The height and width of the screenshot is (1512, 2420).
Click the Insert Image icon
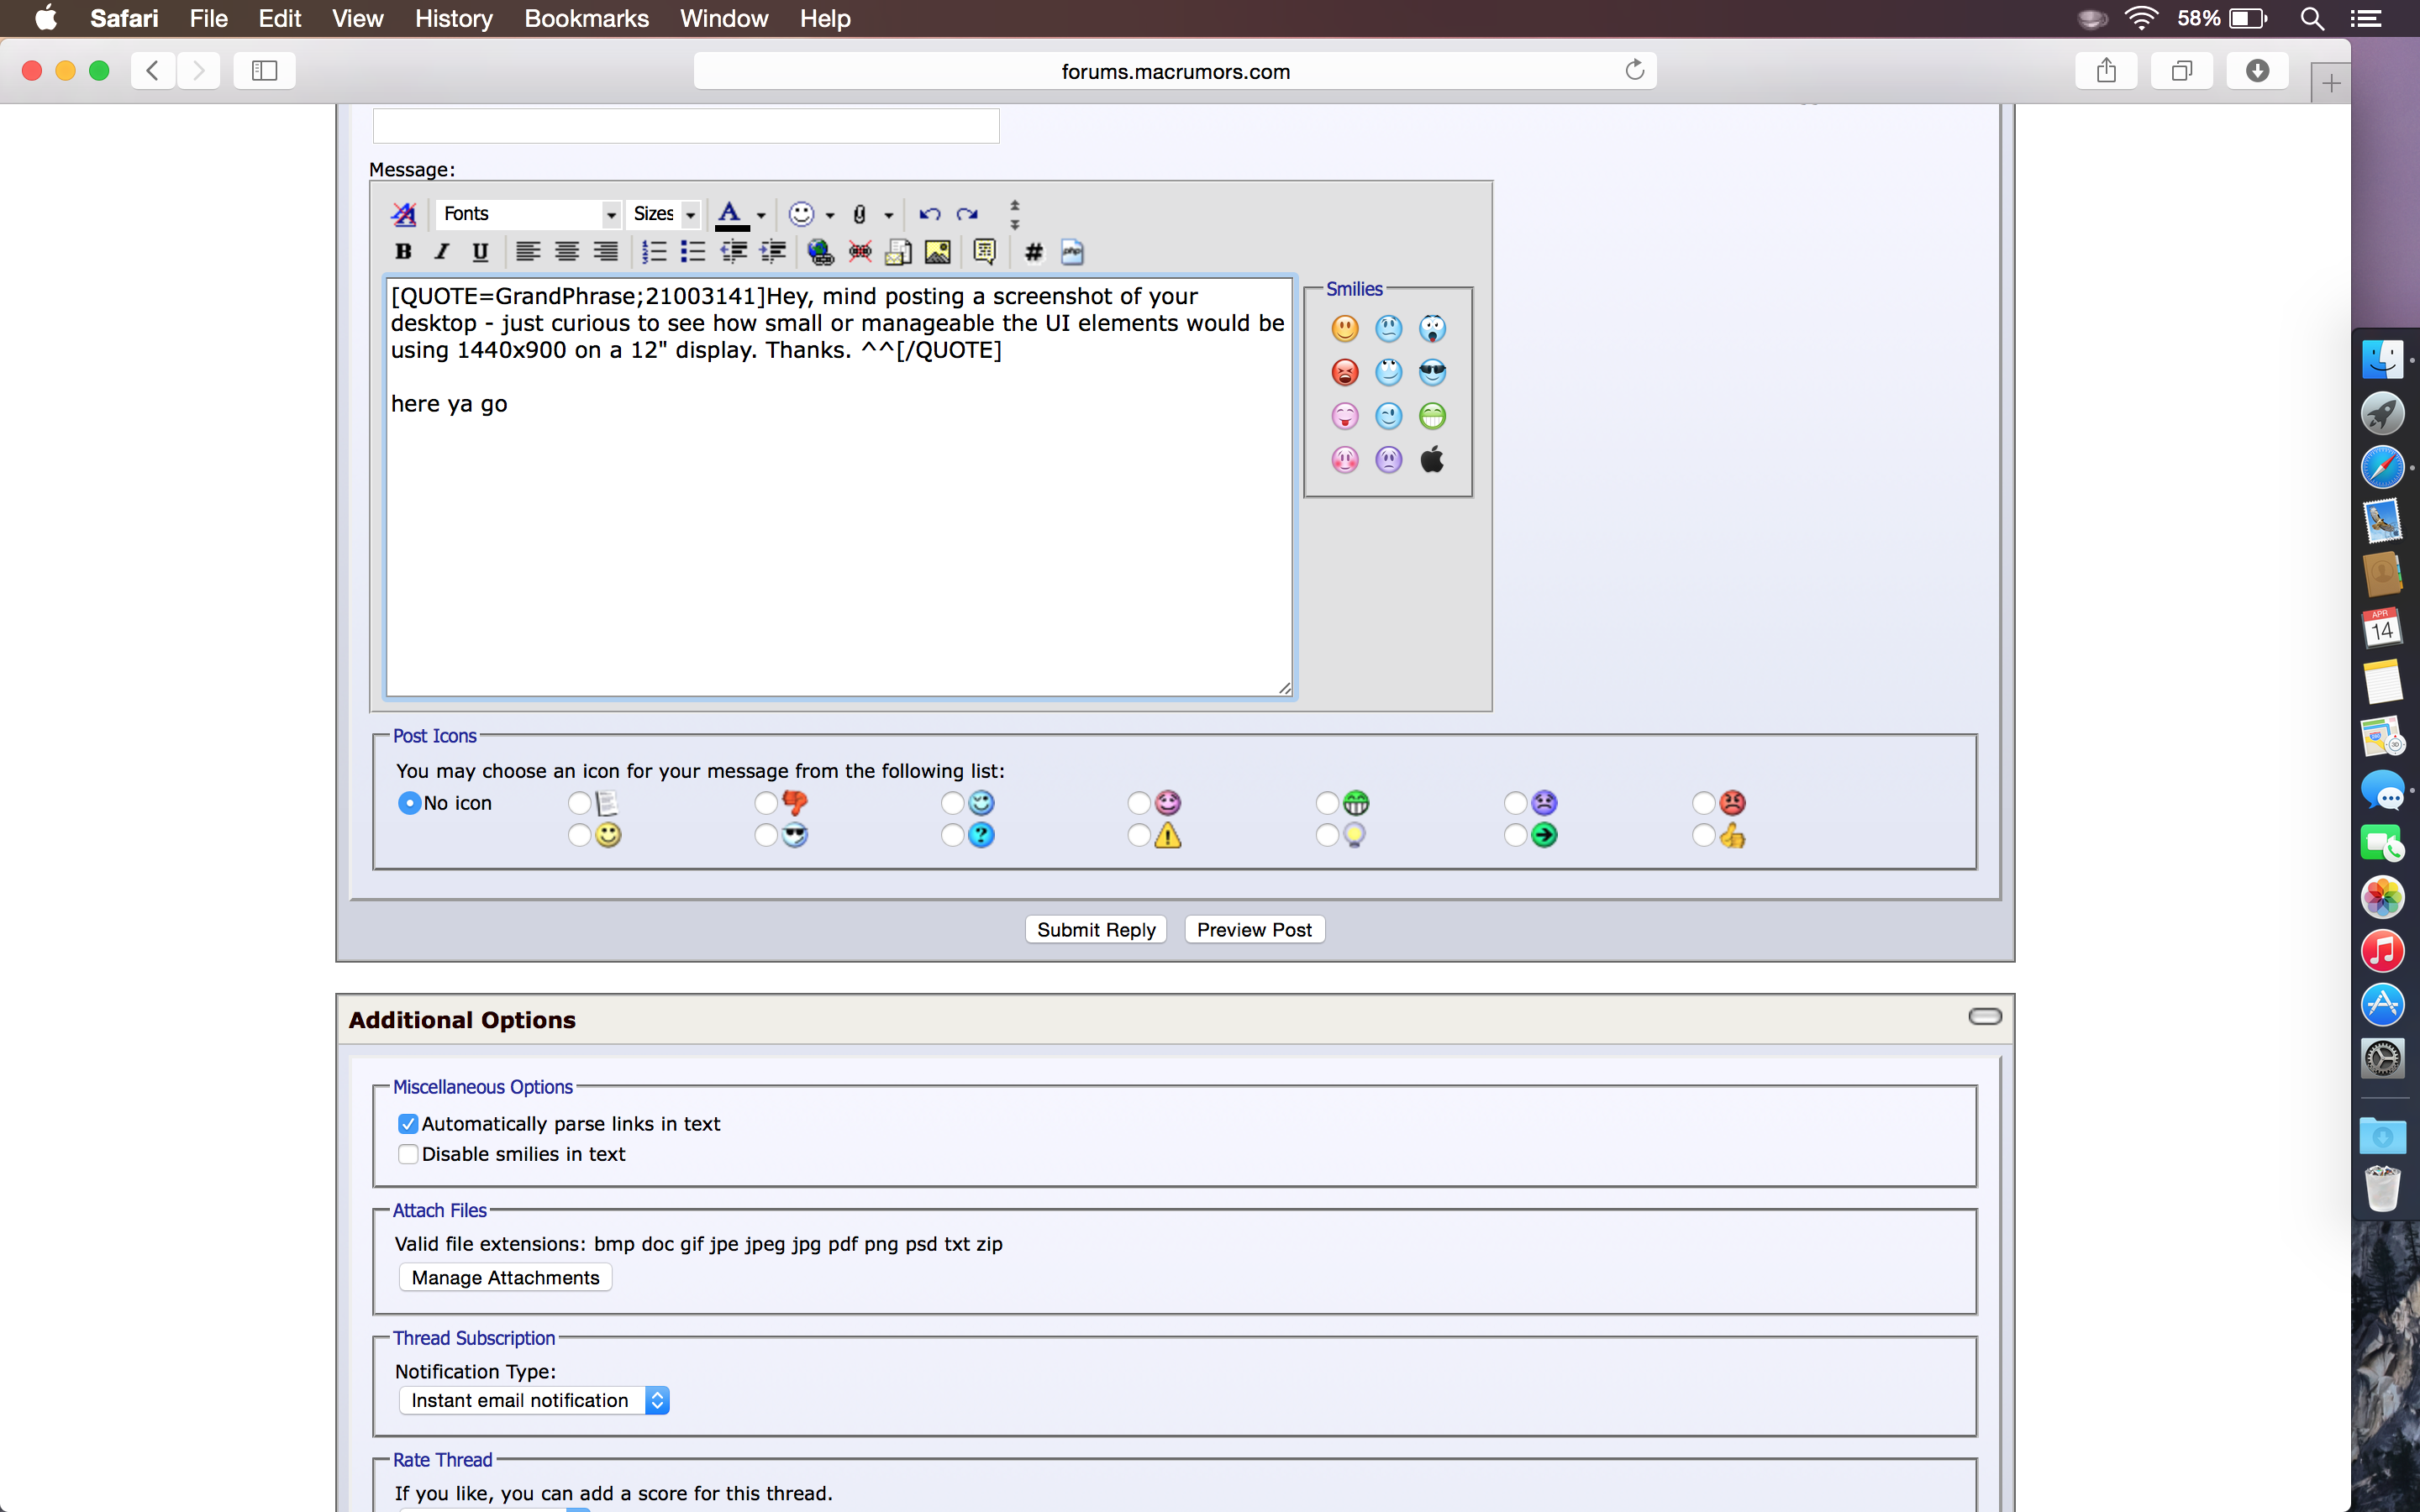(x=937, y=252)
